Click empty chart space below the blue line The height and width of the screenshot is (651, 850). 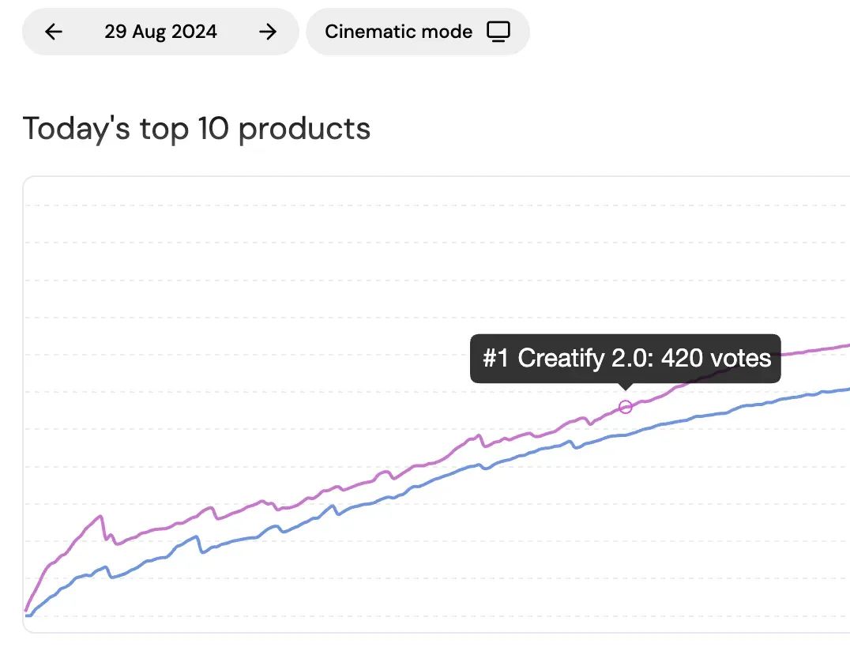(x=553, y=553)
